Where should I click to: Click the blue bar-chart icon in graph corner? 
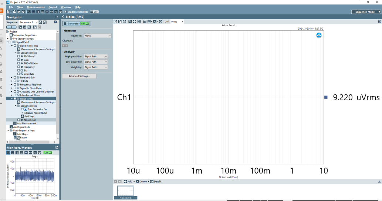click(x=319, y=35)
